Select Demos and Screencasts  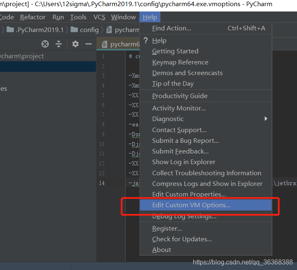pyautogui.click(x=206, y=73)
